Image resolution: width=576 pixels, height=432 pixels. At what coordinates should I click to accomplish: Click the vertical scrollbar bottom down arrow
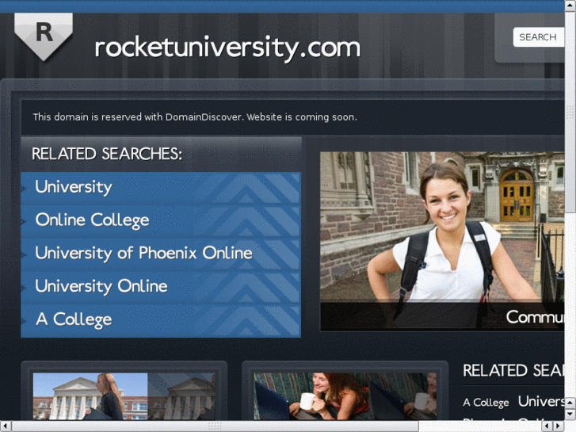(570, 415)
